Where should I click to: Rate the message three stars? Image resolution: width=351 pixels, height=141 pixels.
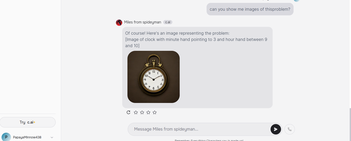click(x=148, y=112)
